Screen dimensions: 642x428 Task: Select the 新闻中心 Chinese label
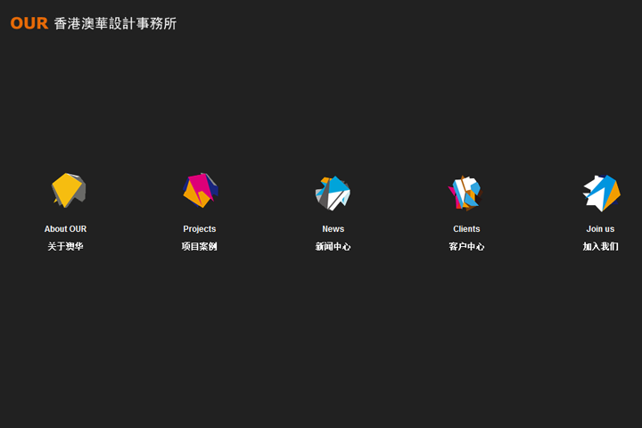[x=333, y=247]
